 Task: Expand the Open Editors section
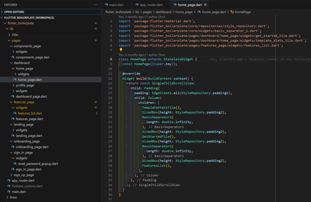[x=50, y=12]
